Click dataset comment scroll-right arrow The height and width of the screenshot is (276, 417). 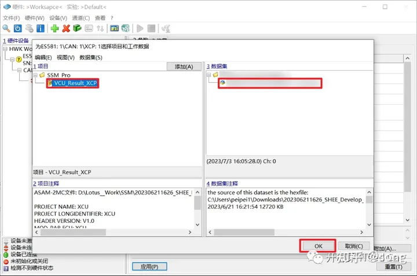(x=361, y=233)
